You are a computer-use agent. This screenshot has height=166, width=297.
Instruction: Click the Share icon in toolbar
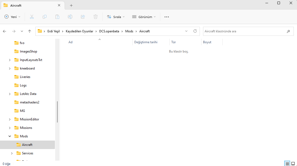[83, 17]
